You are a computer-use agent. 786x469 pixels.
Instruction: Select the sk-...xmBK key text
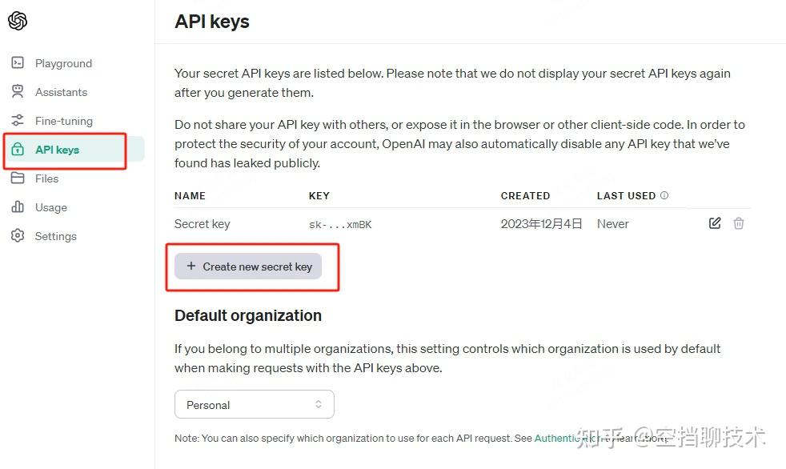tap(340, 224)
